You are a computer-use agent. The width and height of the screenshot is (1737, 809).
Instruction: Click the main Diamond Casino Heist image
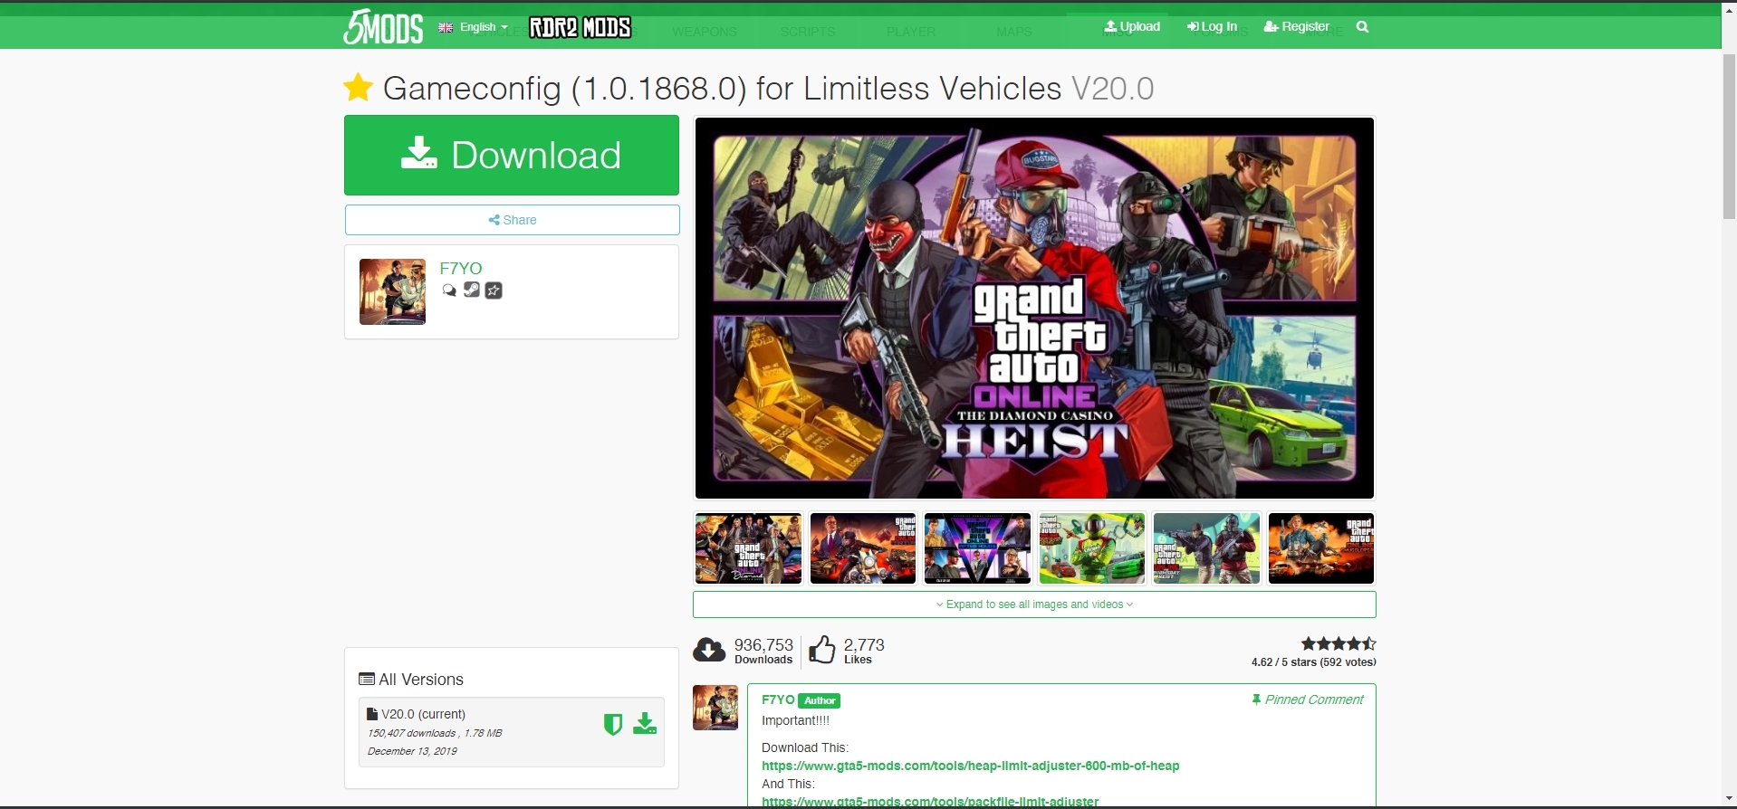(x=1034, y=308)
